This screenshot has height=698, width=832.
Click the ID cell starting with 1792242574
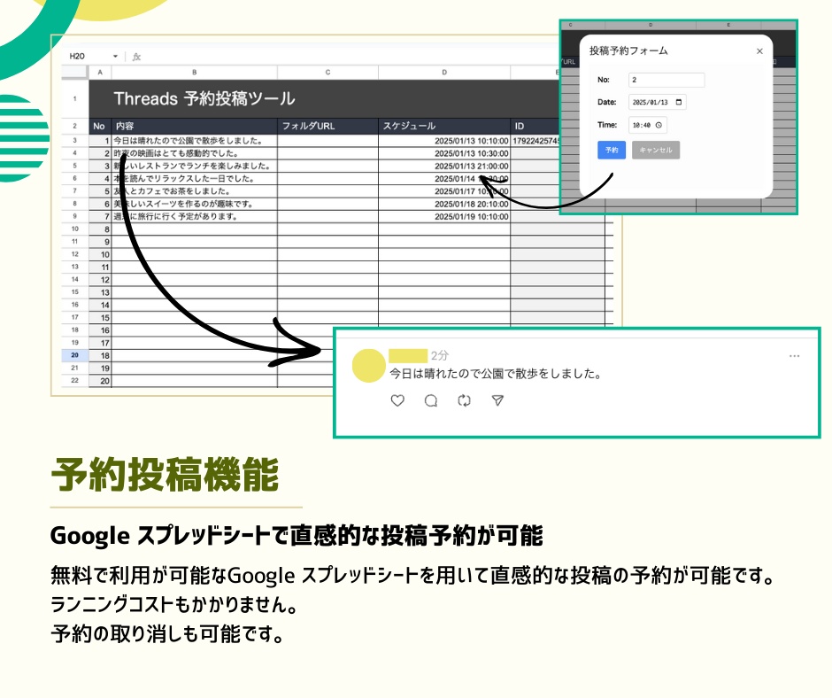point(535,141)
